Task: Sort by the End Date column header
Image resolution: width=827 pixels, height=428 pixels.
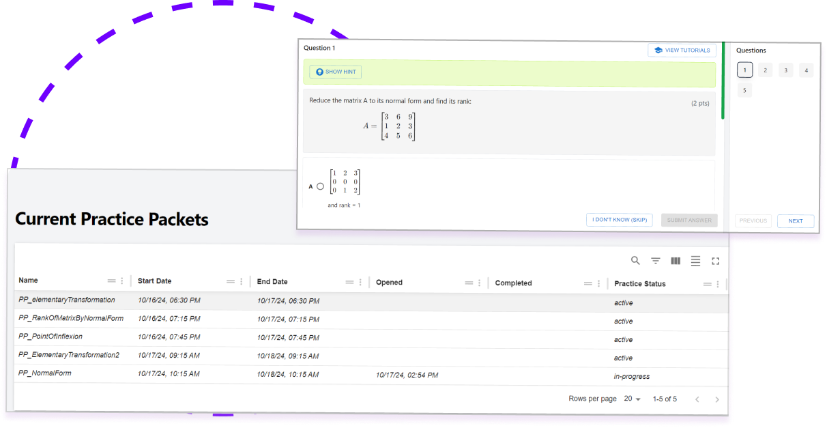Action: click(x=272, y=281)
